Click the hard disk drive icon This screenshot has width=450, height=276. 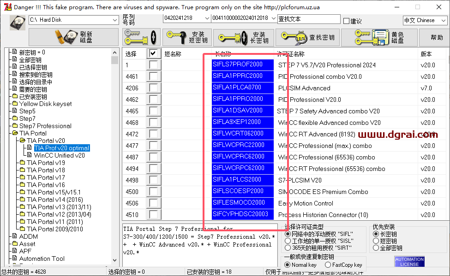pos(18,23)
